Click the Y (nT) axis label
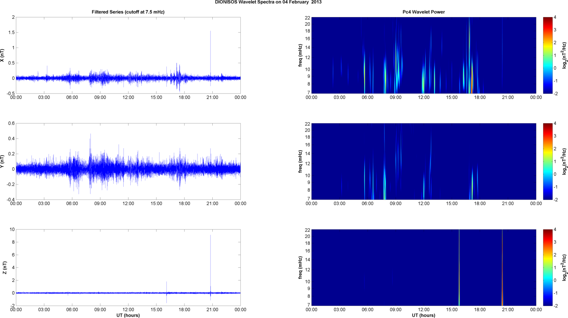 [x=3, y=161]
